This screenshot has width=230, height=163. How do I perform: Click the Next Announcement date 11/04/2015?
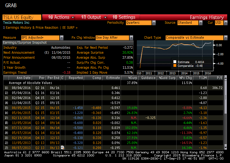[x=61, y=52]
